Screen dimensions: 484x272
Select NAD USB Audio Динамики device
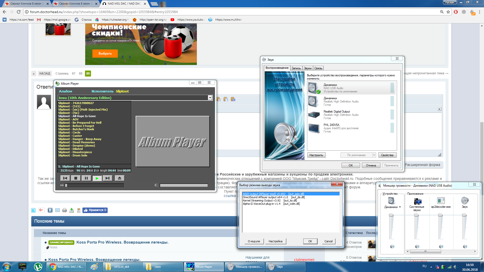351,88
